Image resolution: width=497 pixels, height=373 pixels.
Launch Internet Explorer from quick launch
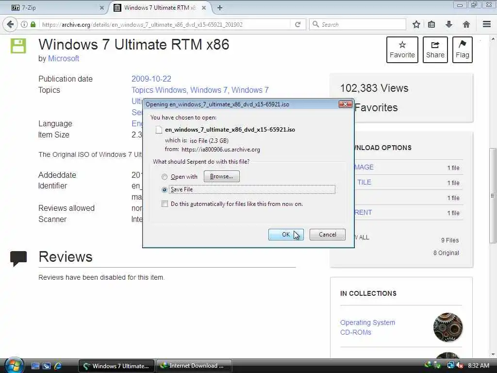coord(58,366)
